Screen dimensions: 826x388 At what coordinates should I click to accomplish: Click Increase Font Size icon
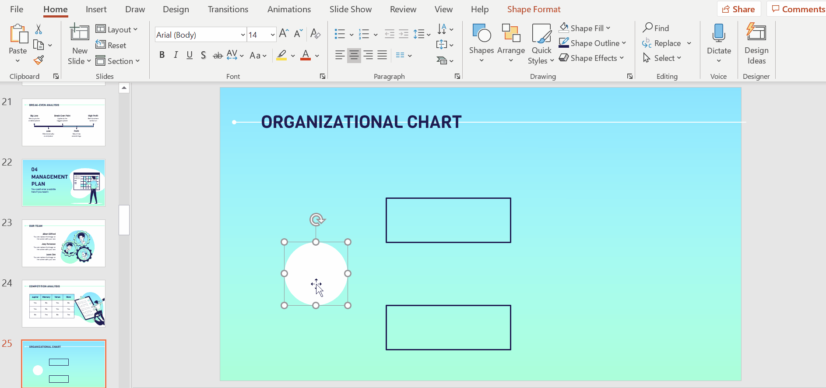point(284,34)
